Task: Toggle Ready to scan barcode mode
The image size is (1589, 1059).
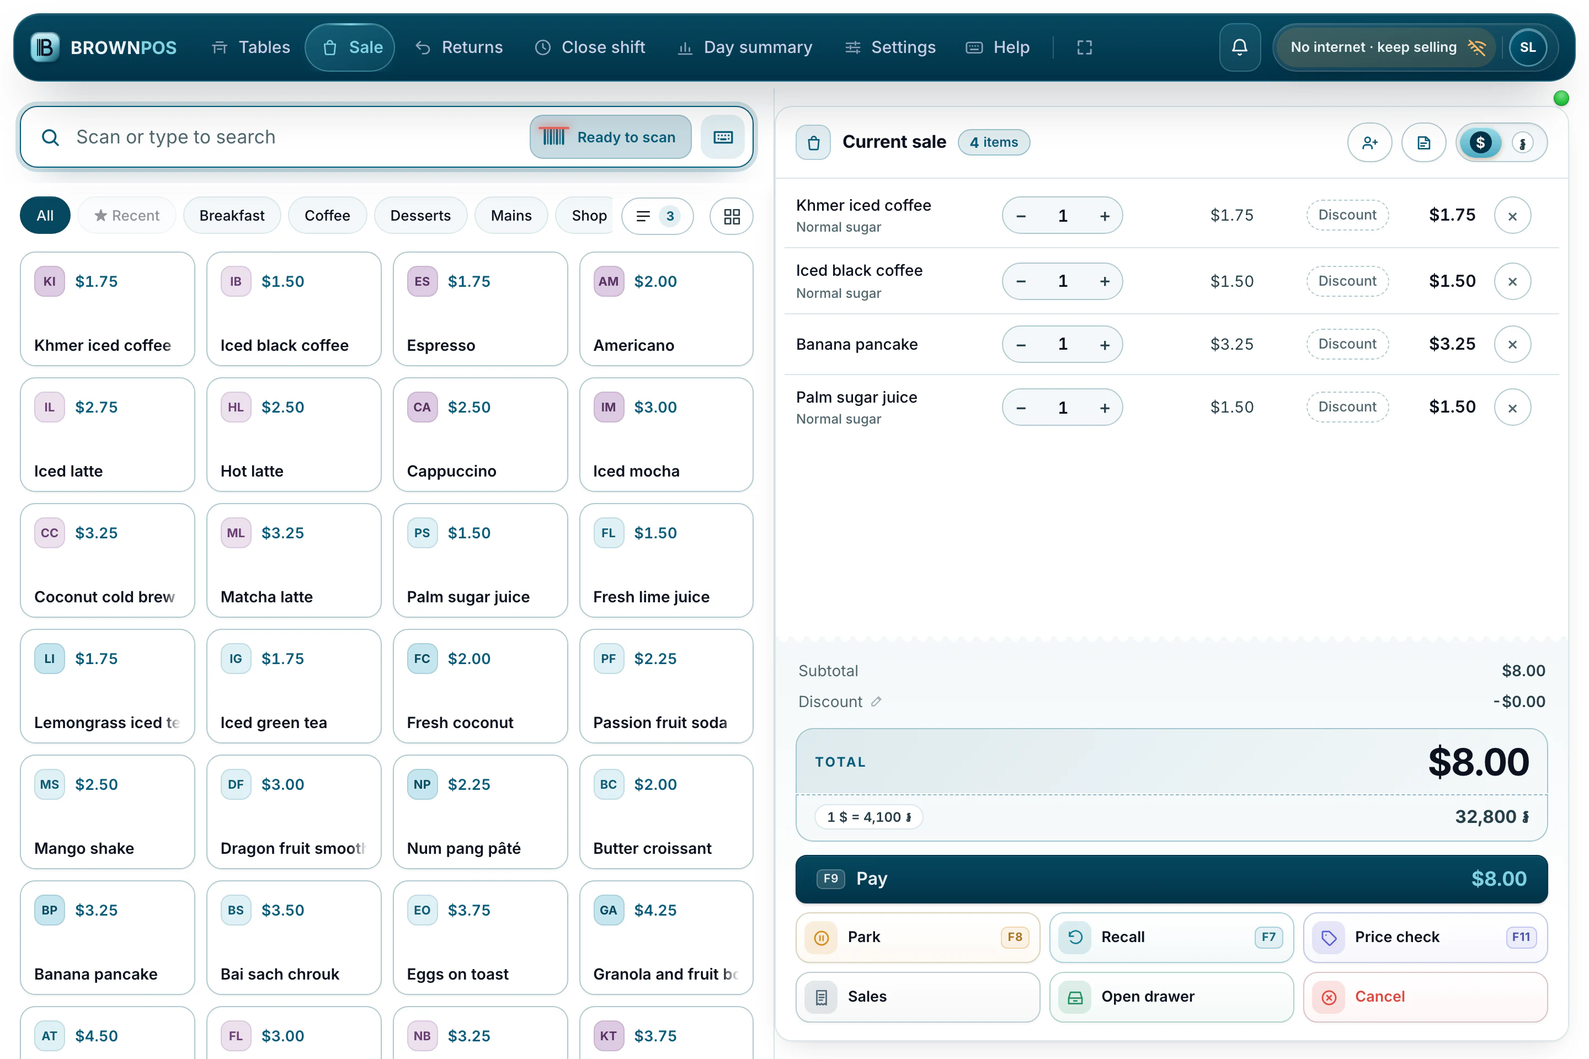Action: [610, 137]
